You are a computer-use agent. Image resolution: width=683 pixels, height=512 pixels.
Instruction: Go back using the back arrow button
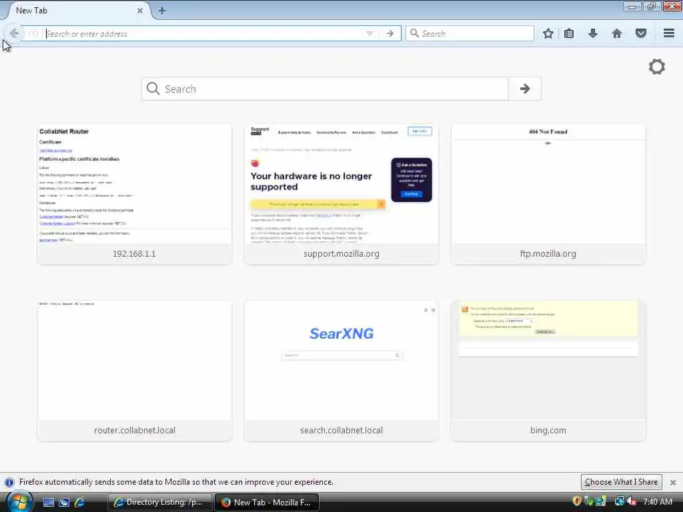click(14, 33)
